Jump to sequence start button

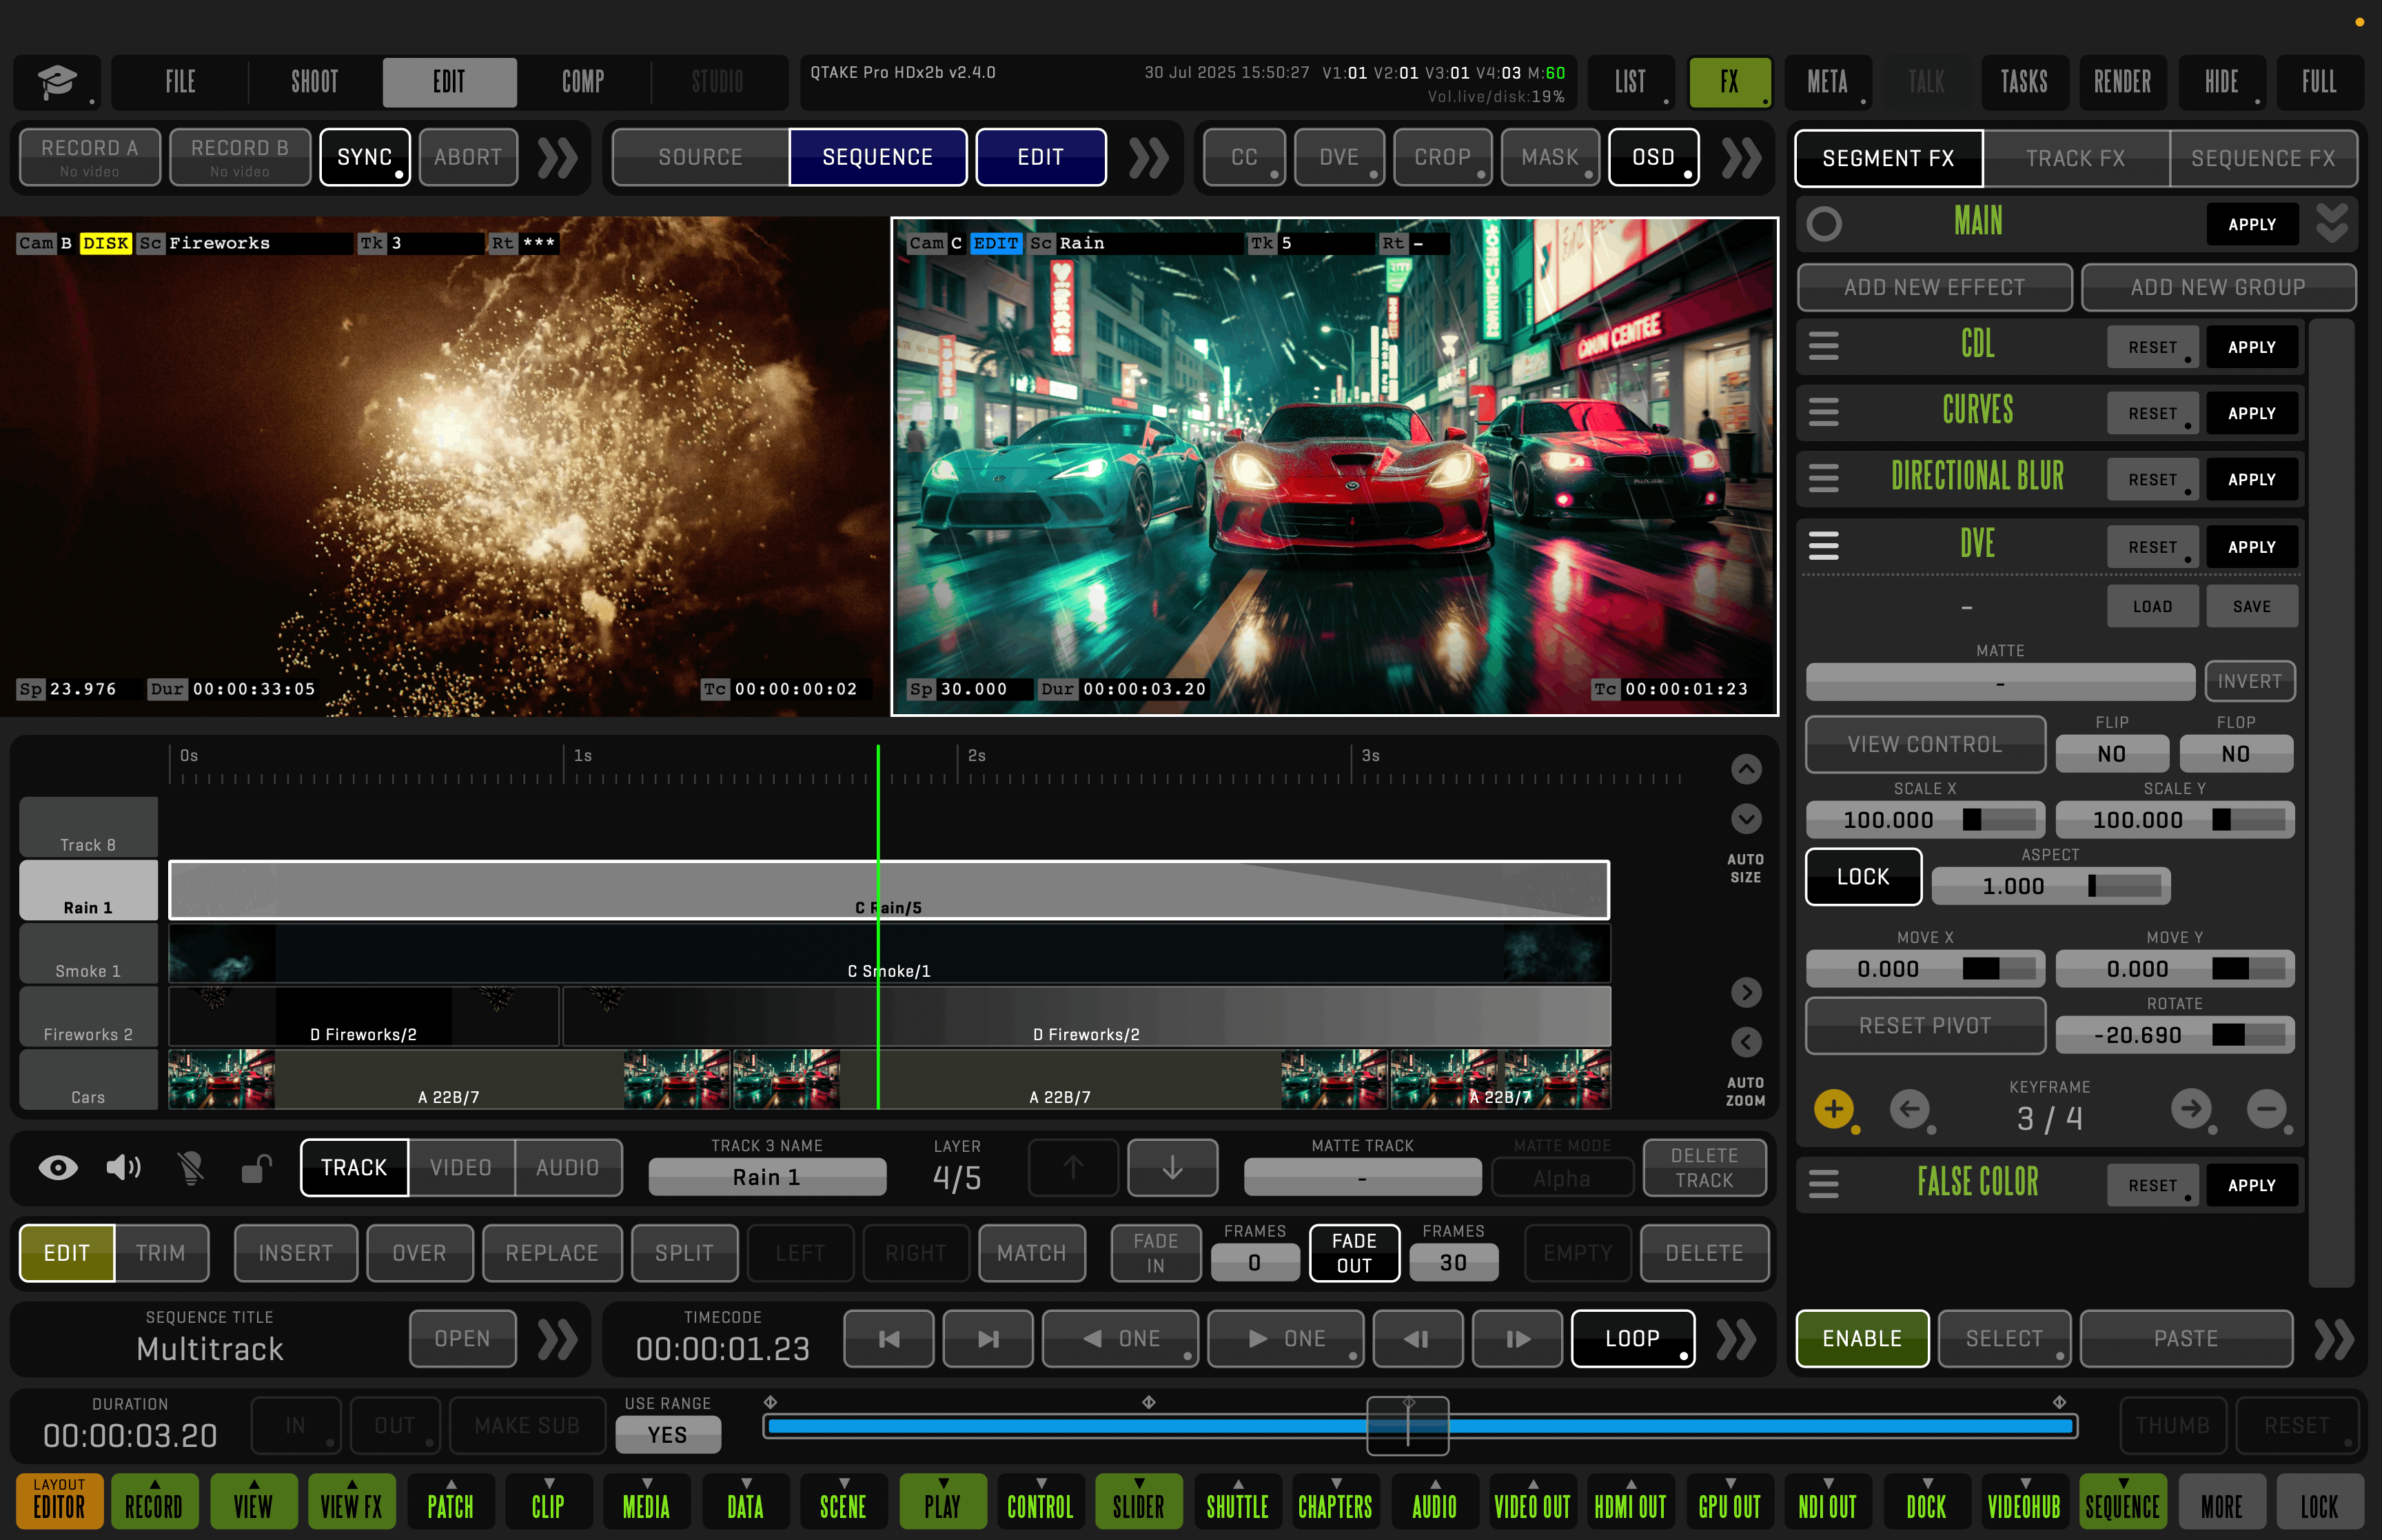[888, 1339]
